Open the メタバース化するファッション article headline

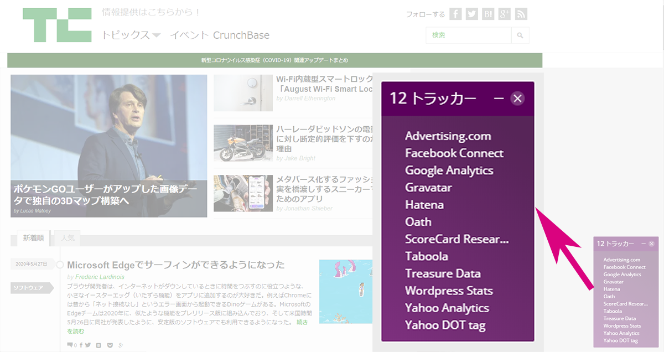(324, 189)
